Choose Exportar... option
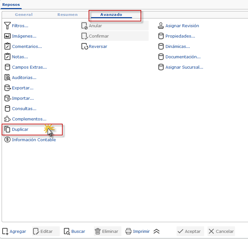Image resolution: width=248 pixels, height=239 pixels. pos(23,88)
